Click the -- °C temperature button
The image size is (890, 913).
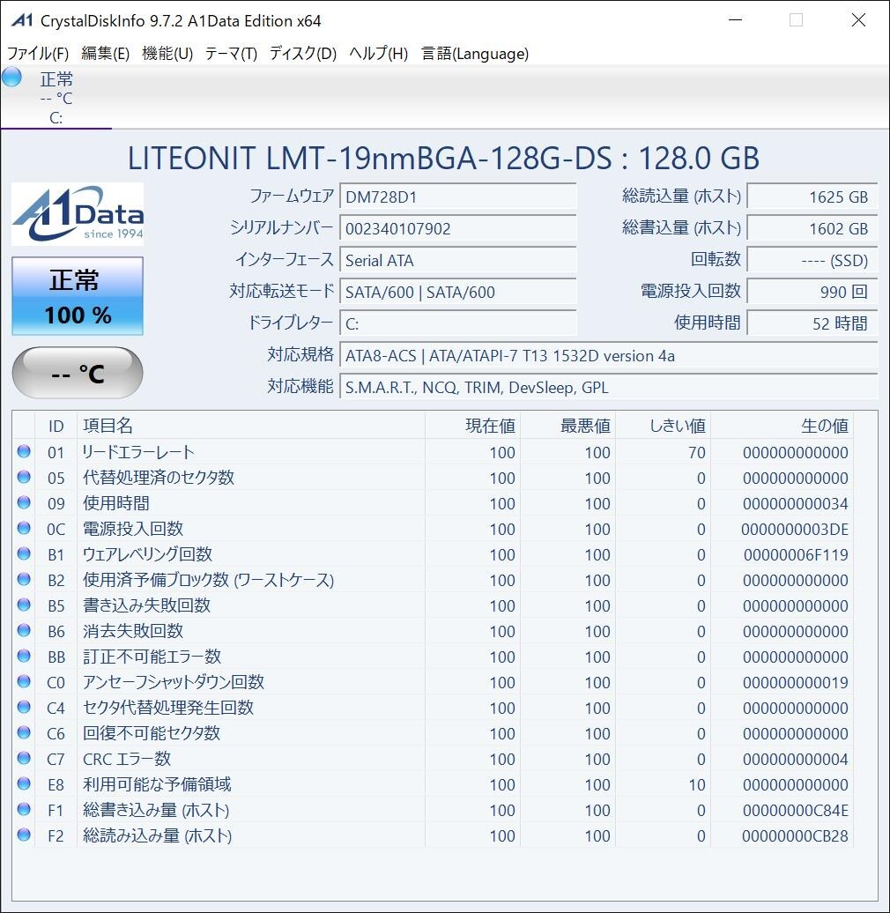coord(78,373)
